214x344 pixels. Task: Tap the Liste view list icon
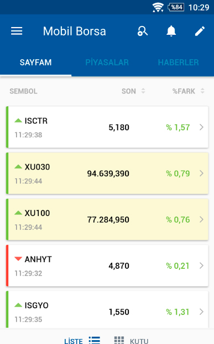click(x=95, y=340)
